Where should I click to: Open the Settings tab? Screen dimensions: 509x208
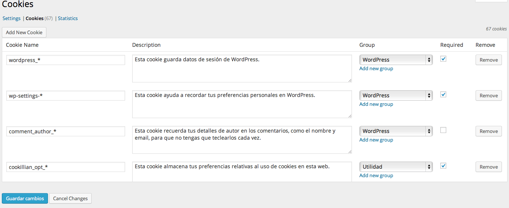click(12, 18)
